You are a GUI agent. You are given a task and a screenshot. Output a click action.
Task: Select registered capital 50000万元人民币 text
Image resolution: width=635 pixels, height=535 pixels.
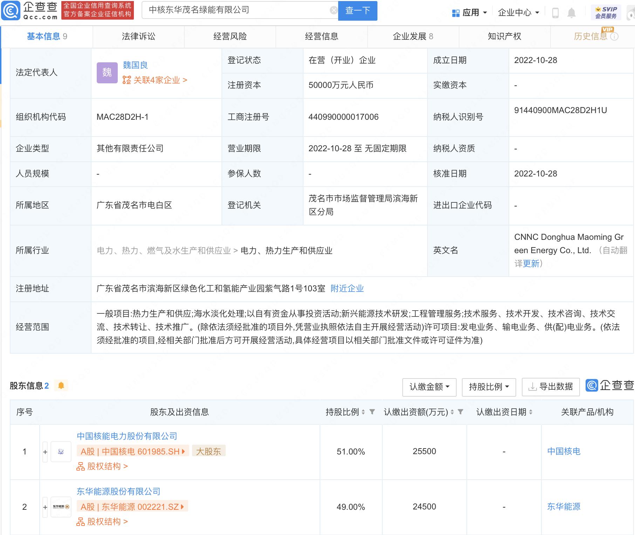coord(341,85)
